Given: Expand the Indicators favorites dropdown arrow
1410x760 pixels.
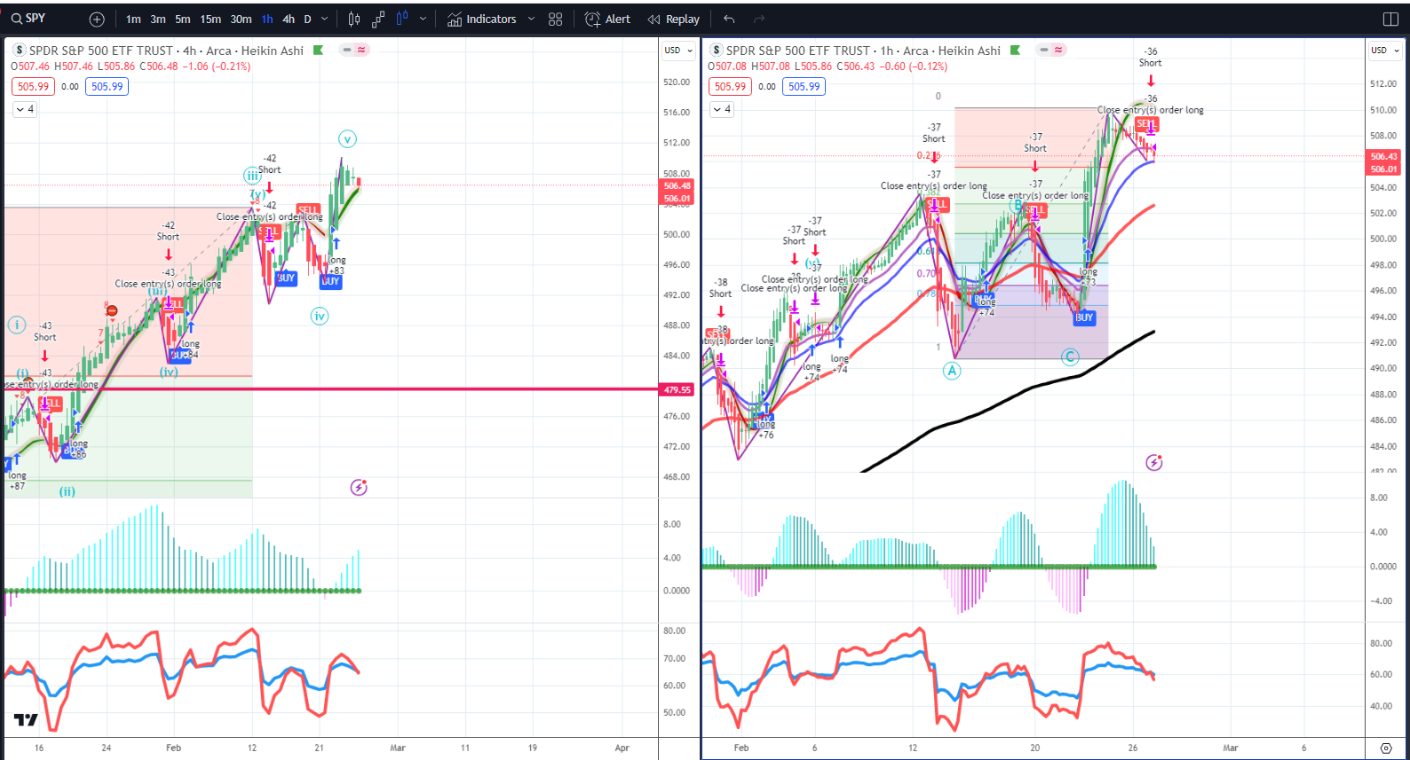Looking at the screenshot, I should [x=531, y=20].
